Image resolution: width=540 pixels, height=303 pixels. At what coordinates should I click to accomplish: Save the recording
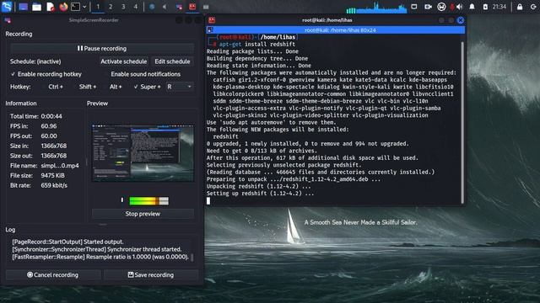[151, 275]
